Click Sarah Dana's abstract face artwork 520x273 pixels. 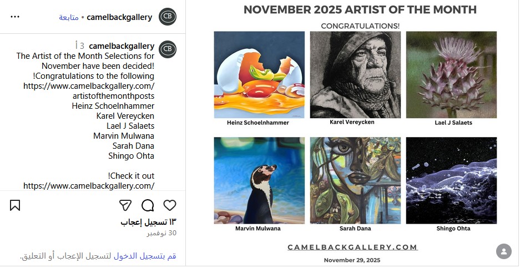355,180
